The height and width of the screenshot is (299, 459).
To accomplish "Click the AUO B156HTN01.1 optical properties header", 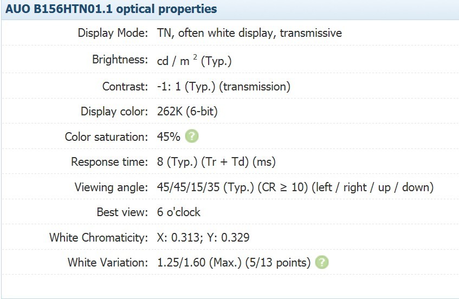I will pos(111,9).
